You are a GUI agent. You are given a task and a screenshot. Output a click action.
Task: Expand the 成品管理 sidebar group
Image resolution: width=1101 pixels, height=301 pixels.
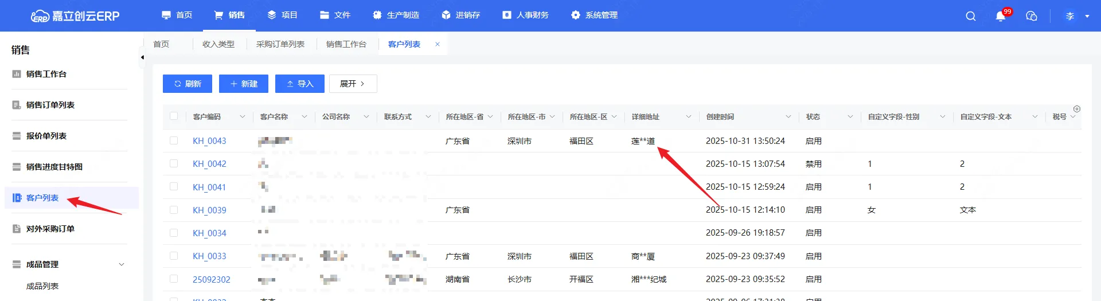click(121, 264)
